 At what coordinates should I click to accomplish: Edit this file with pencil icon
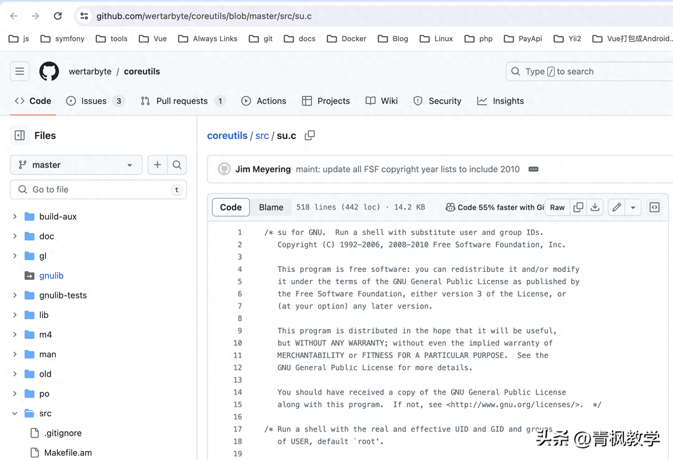616,207
